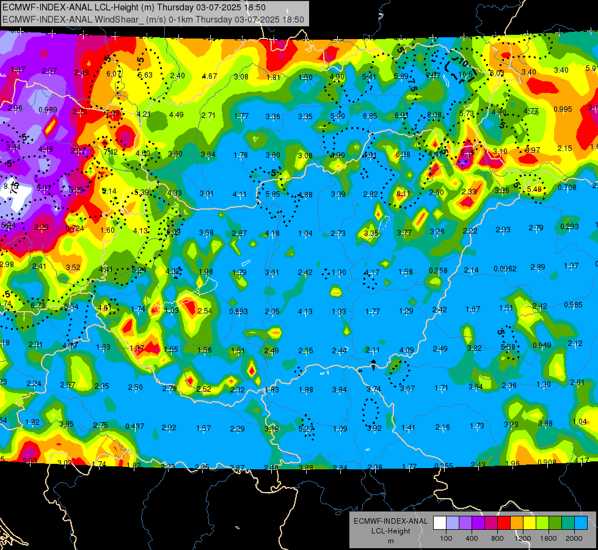The image size is (598, 550).
Task: Click the wind shear value 8.08
Action: (434, 114)
